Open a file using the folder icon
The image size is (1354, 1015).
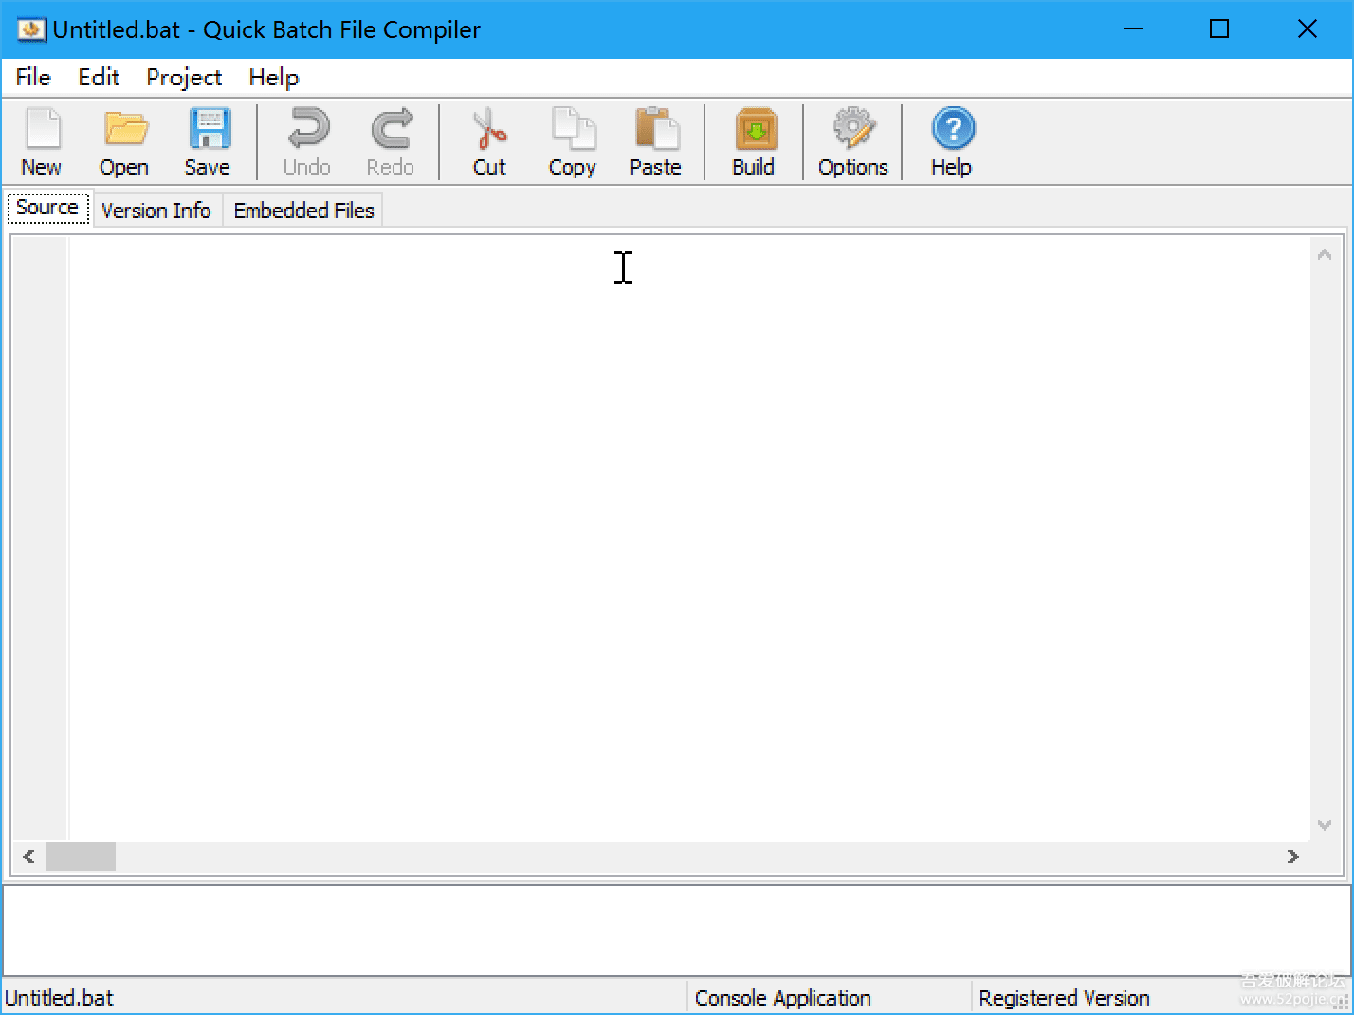coord(124,142)
